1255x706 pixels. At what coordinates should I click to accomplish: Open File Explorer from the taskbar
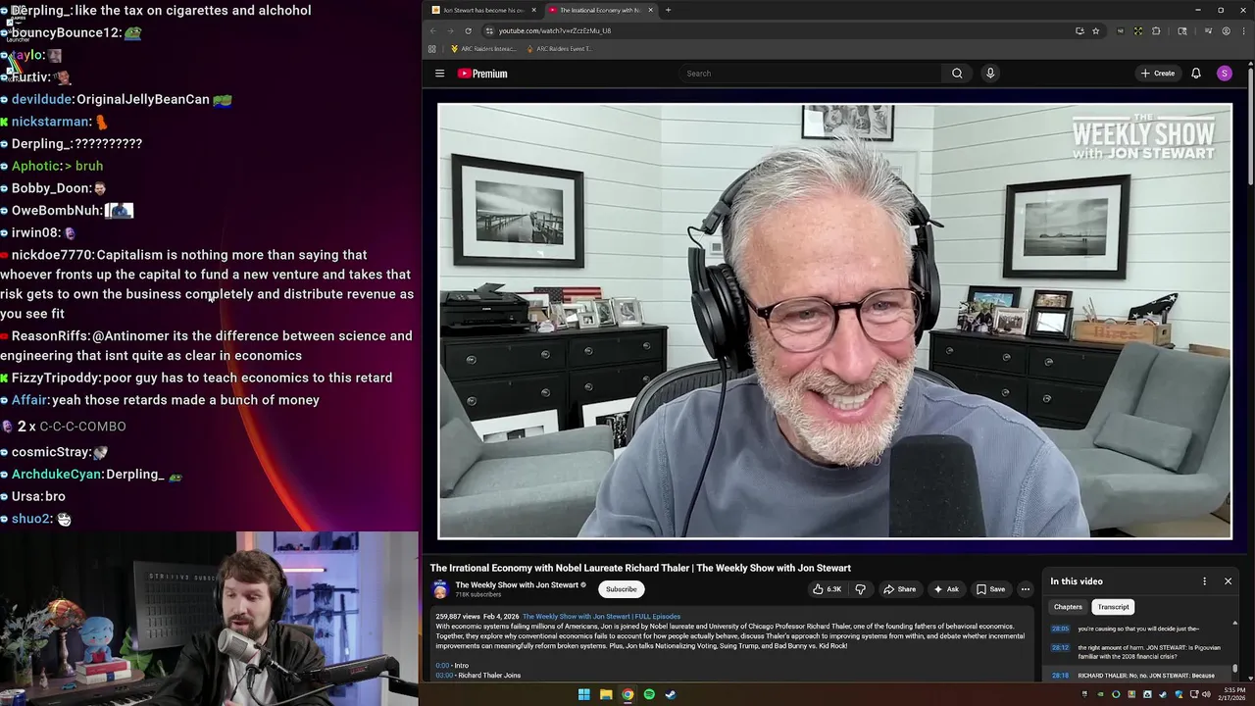click(x=606, y=694)
